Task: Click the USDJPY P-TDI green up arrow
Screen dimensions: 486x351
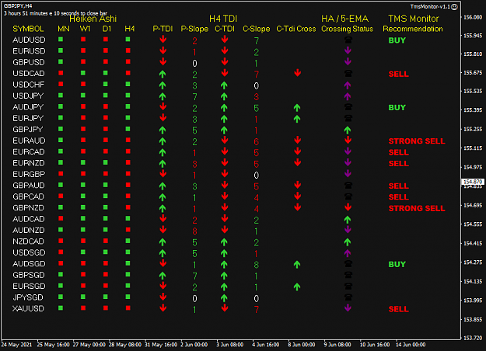Action: (x=163, y=96)
